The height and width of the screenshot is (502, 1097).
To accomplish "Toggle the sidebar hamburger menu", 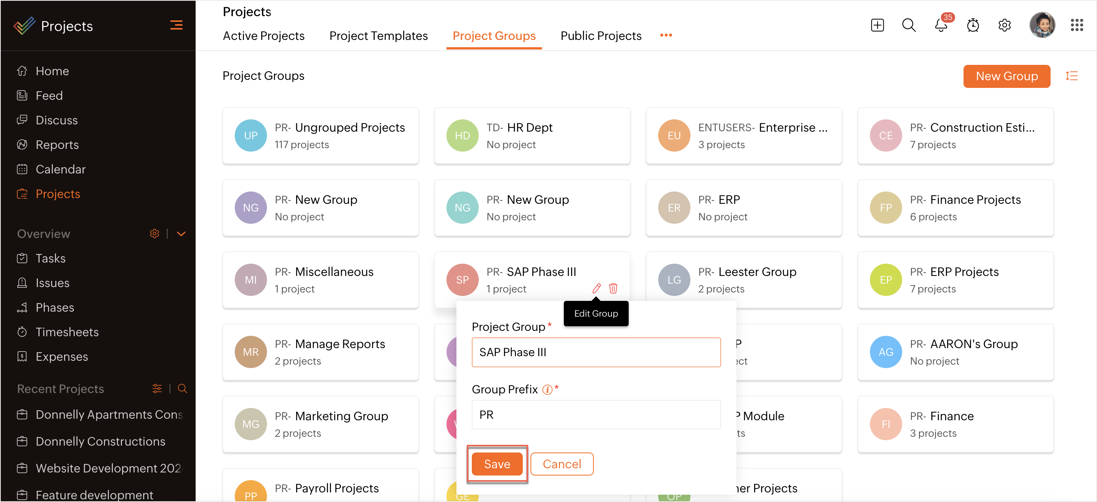I will pos(176,25).
